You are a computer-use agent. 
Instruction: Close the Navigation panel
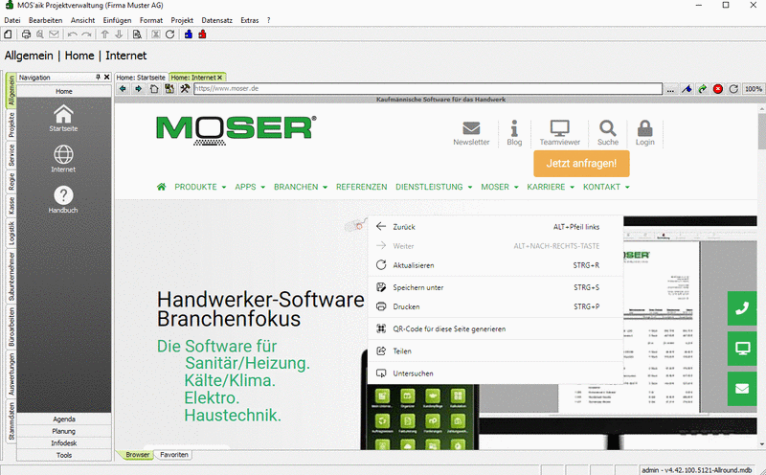[106, 78]
